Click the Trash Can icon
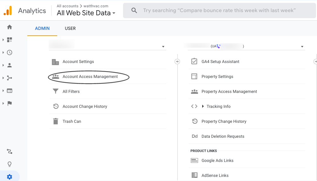This screenshot has width=317, height=181. [x=55, y=121]
